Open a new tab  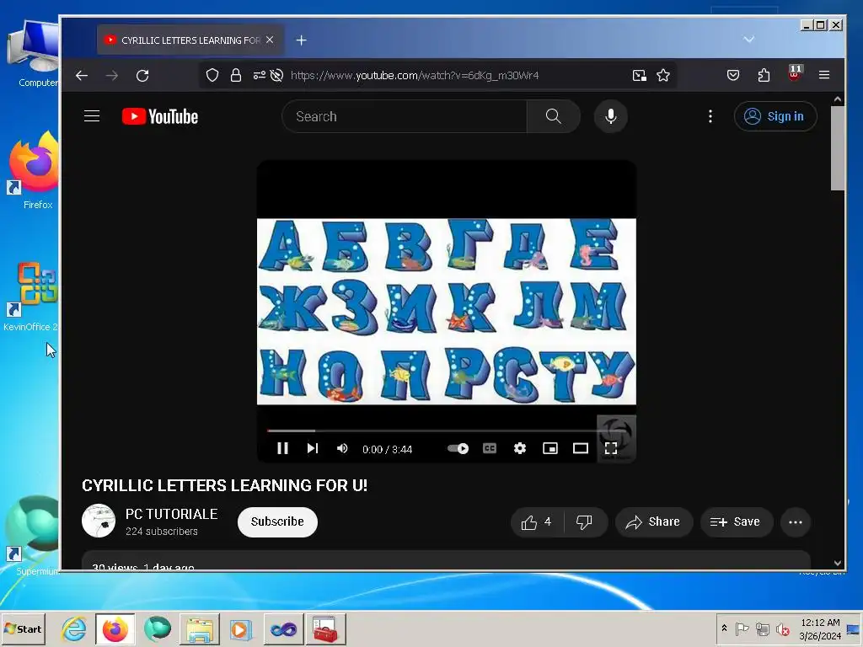301,40
